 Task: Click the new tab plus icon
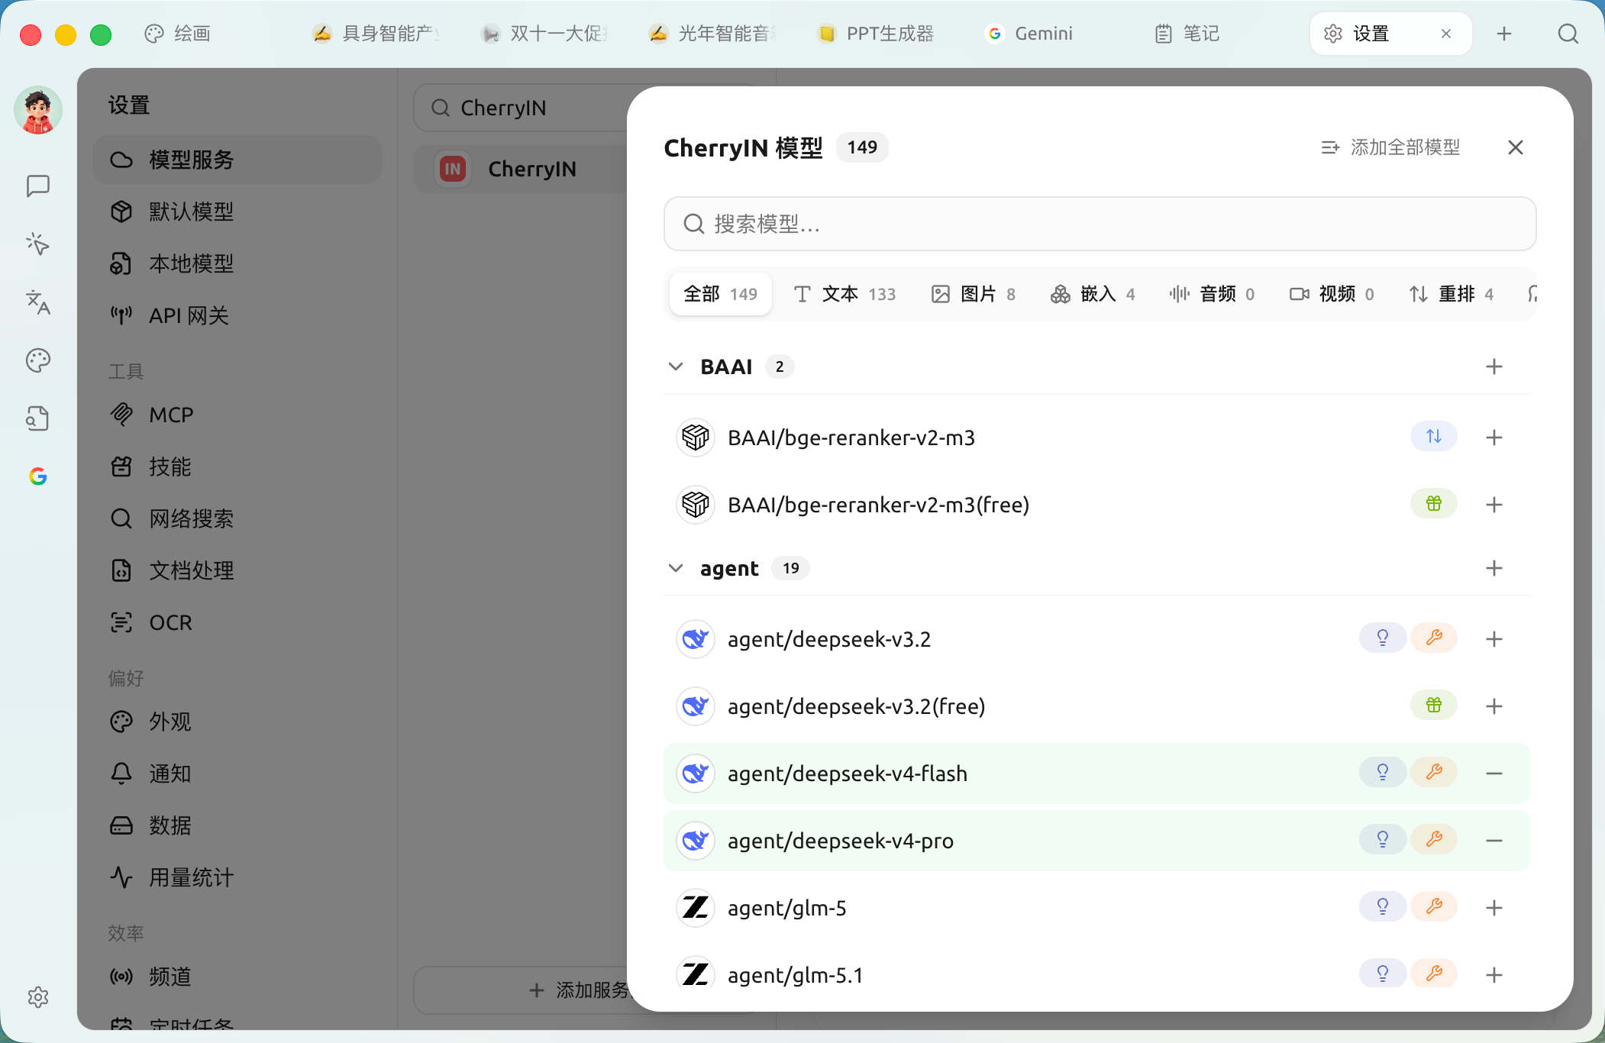point(1503,34)
